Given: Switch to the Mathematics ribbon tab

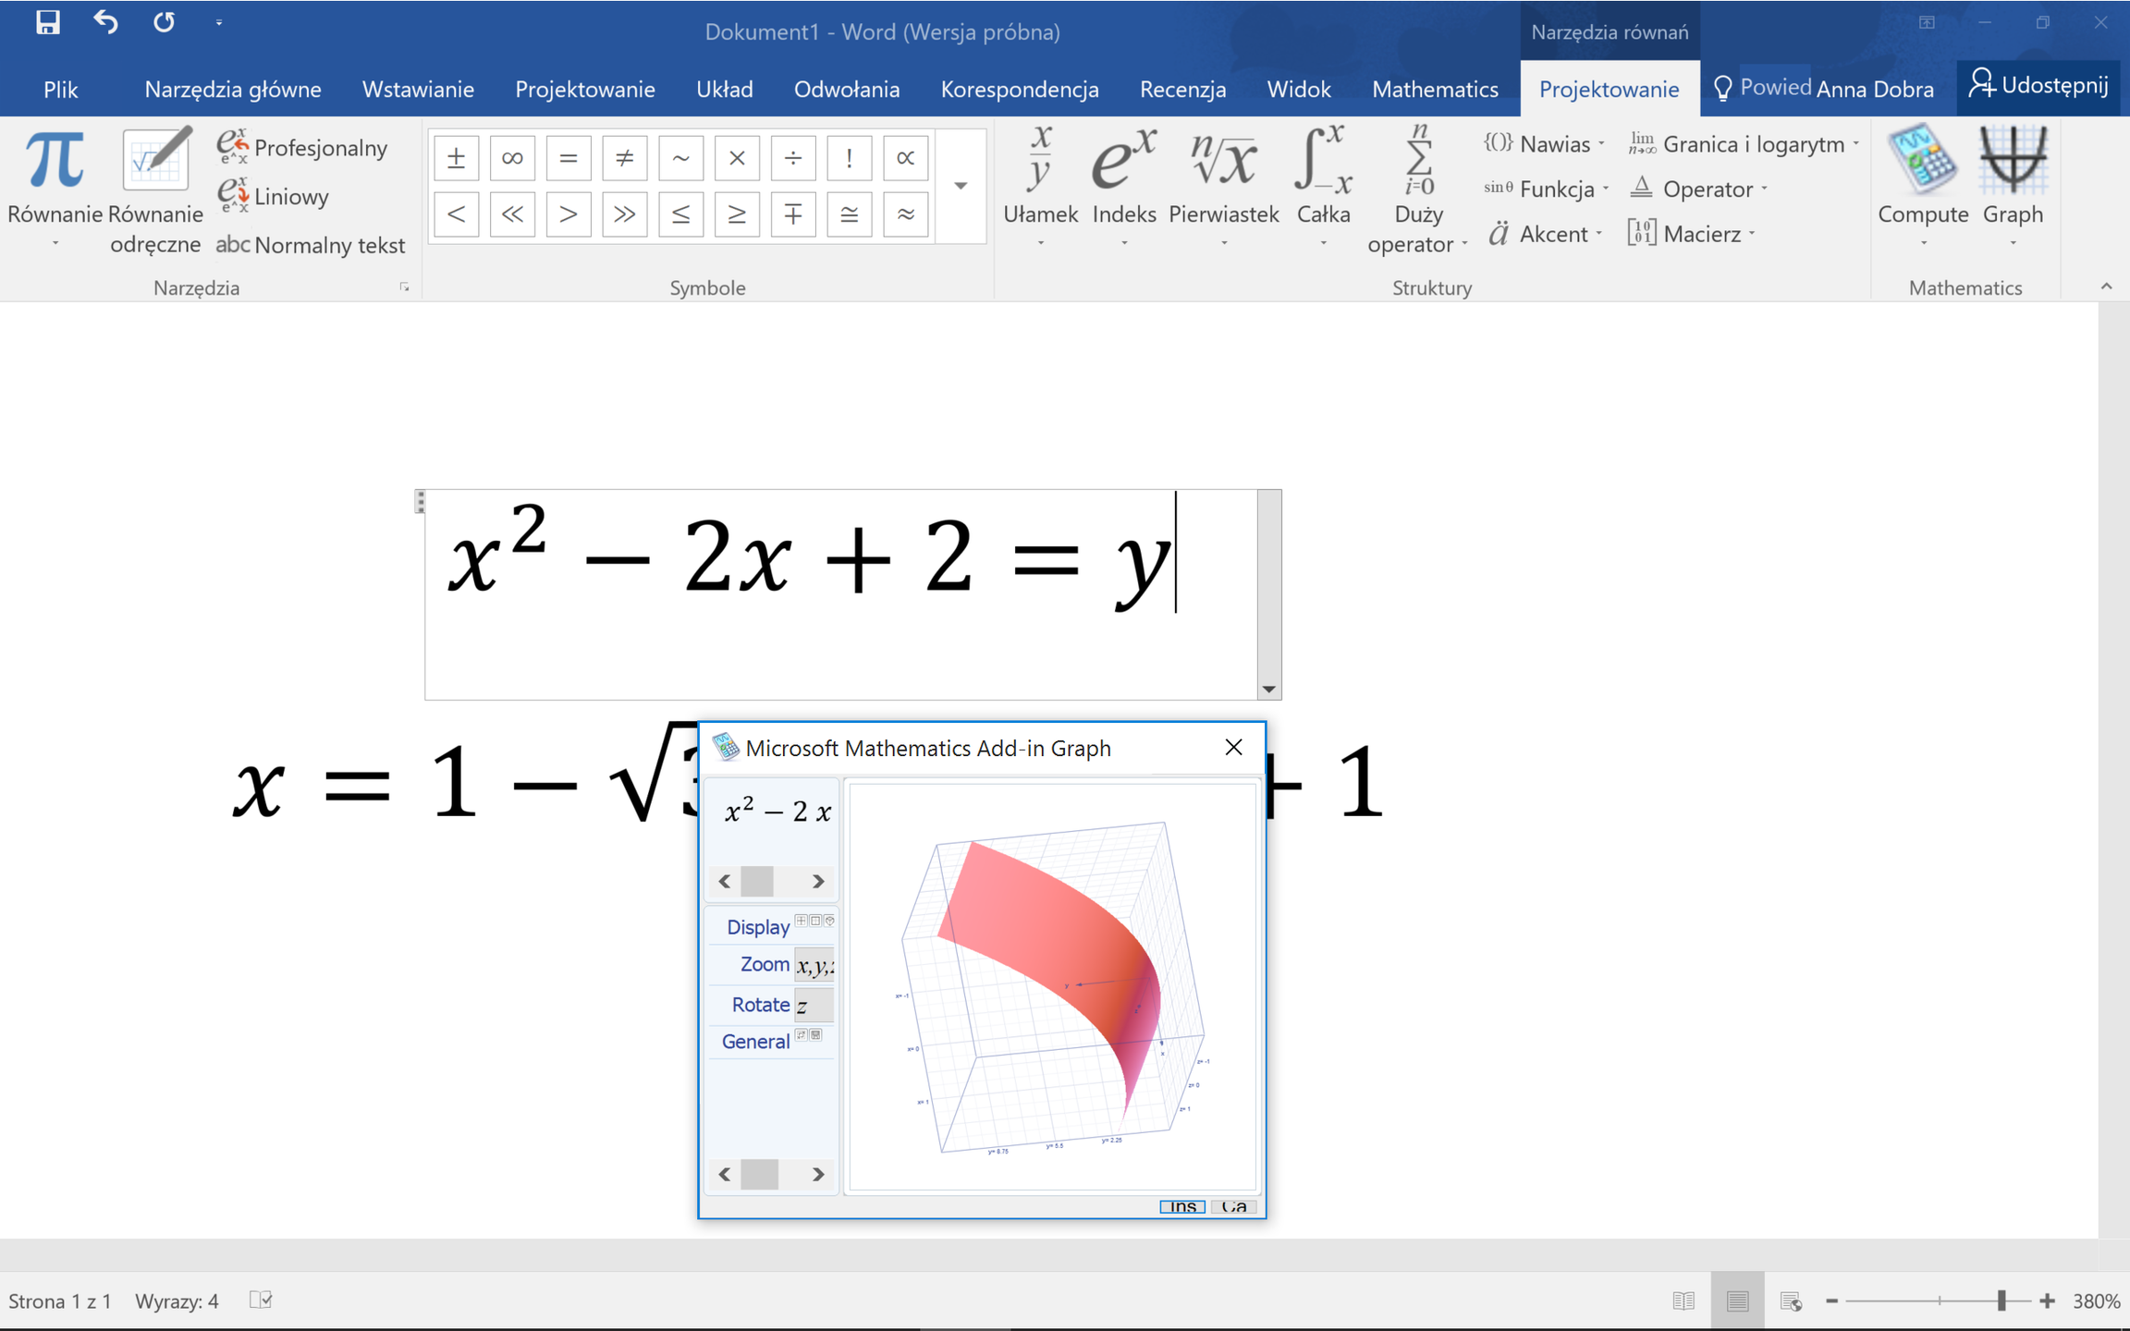Looking at the screenshot, I should [x=1435, y=89].
